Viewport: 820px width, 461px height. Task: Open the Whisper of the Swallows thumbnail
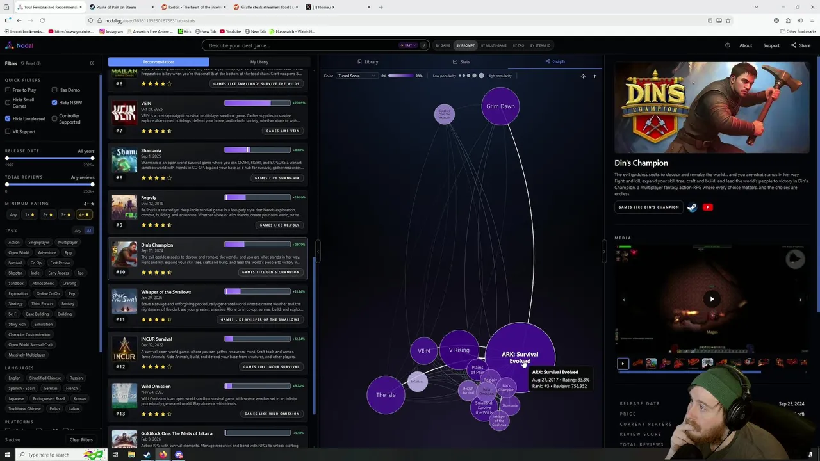click(x=124, y=301)
